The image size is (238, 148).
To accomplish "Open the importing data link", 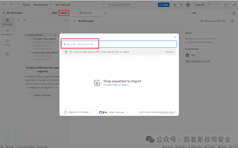I will [x=166, y=112].
